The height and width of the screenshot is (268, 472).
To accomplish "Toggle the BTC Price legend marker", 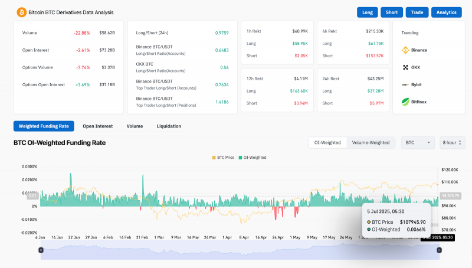I will 214,158.
